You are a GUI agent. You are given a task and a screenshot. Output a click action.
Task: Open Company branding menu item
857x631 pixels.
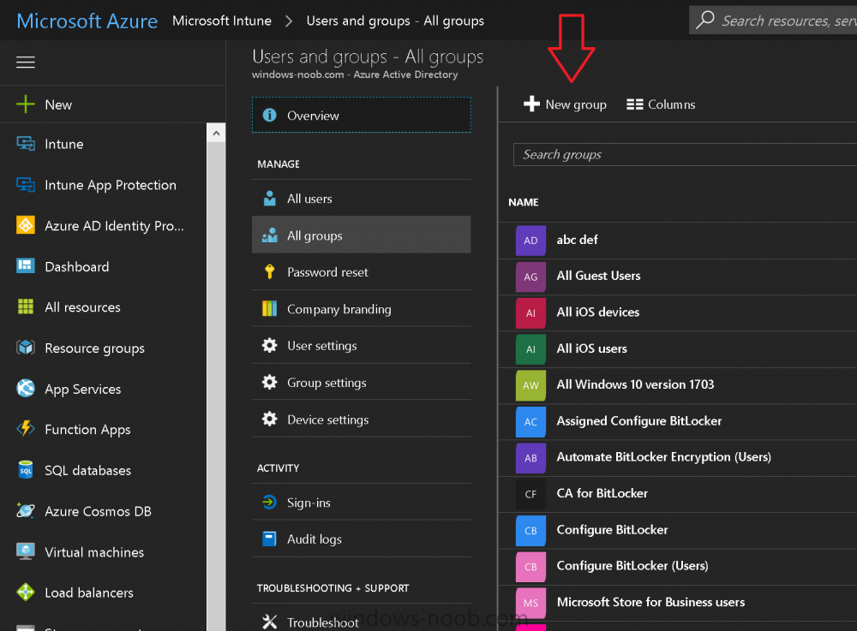[362, 308]
